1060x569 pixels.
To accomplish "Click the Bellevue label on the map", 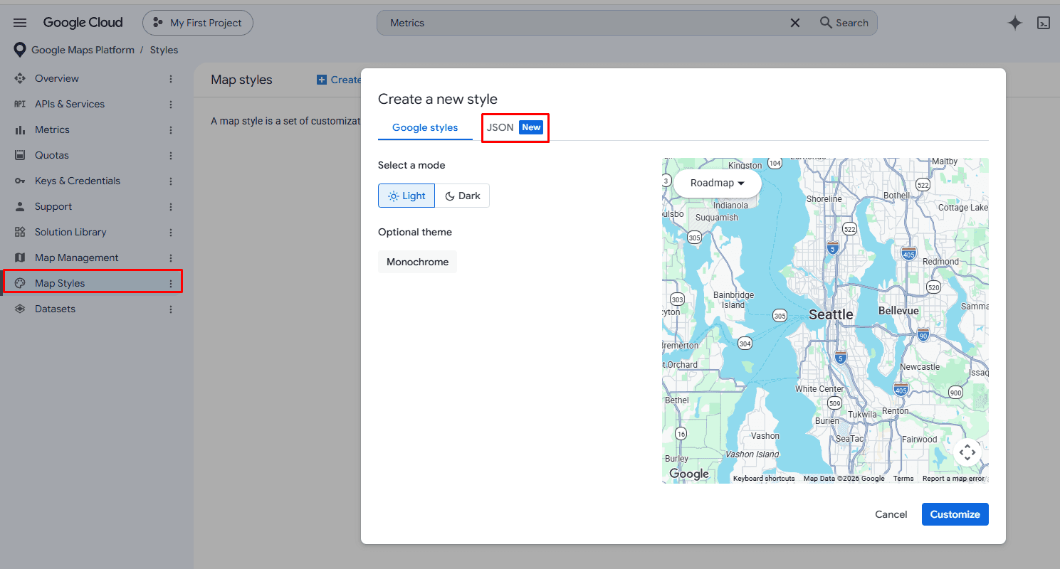I will point(898,311).
